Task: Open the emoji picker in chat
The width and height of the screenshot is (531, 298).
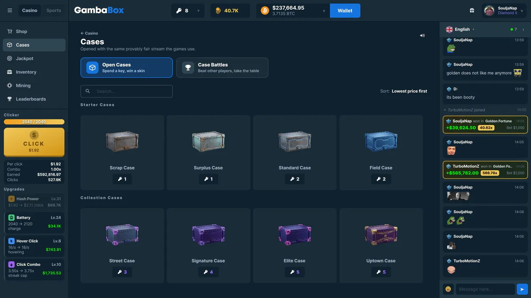Action: (448, 289)
